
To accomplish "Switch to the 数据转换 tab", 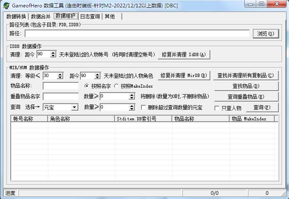I will [16, 16].
